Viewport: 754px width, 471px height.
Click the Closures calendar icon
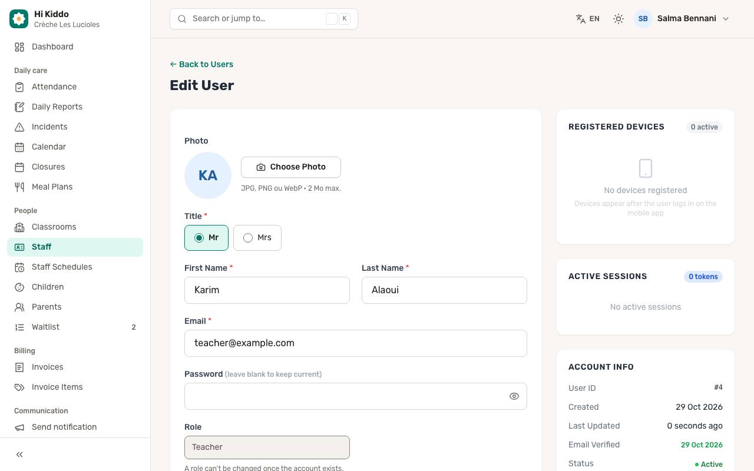[x=19, y=167]
